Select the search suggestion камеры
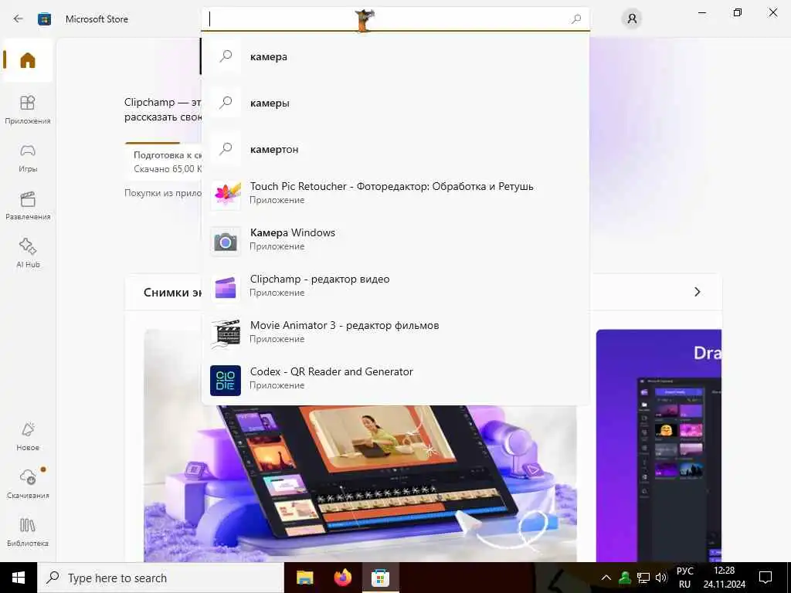 click(x=395, y=103)
